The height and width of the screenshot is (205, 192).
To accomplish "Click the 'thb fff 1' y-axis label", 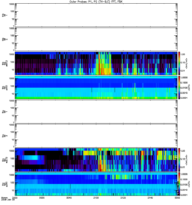I will point(5,15).
